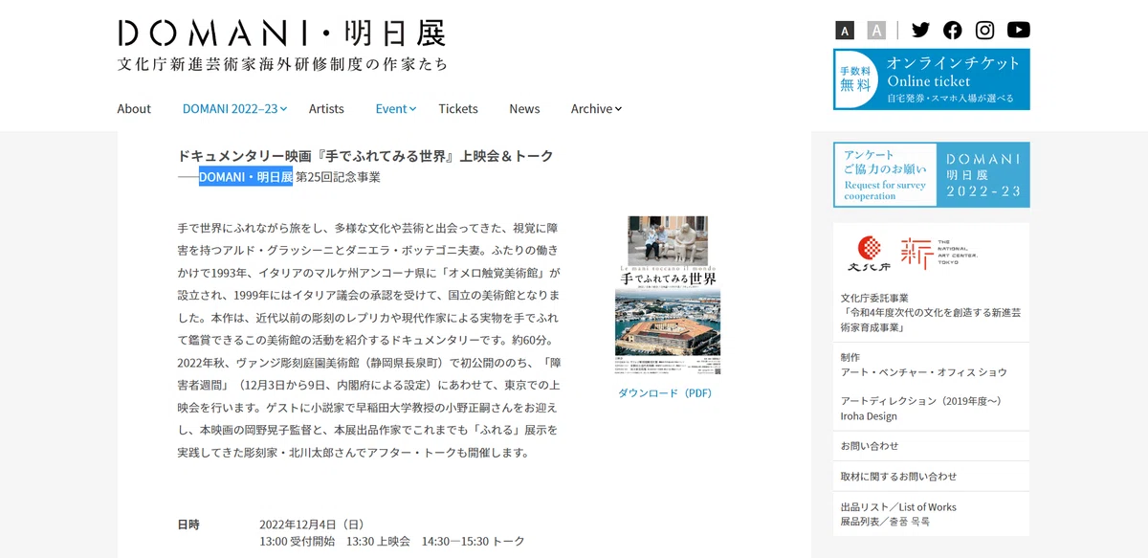Open the 展品列表／출품 목록 link
The height and width of the screenshot is (558, 1148).
coord(885,522)
